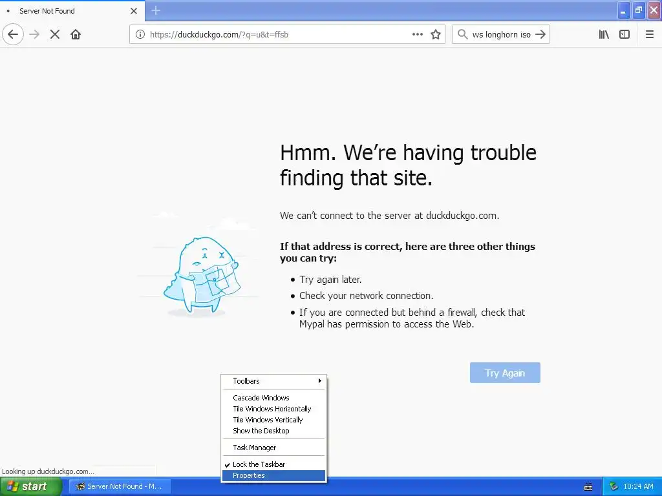Restore down the browser window
The image size is (662, 496).
pos(639,10)
